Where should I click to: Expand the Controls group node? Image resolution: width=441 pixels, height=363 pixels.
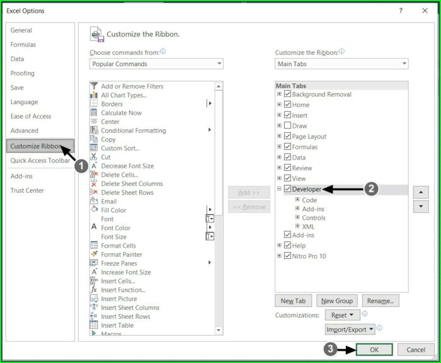[297, 217]
